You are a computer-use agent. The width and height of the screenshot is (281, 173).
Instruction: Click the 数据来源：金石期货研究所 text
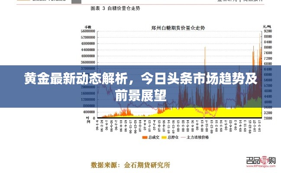tap(130, 165)
